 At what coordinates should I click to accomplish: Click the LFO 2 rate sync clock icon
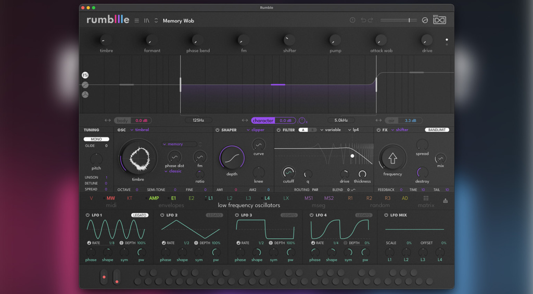pyautogui.click(x=164, y=243)
